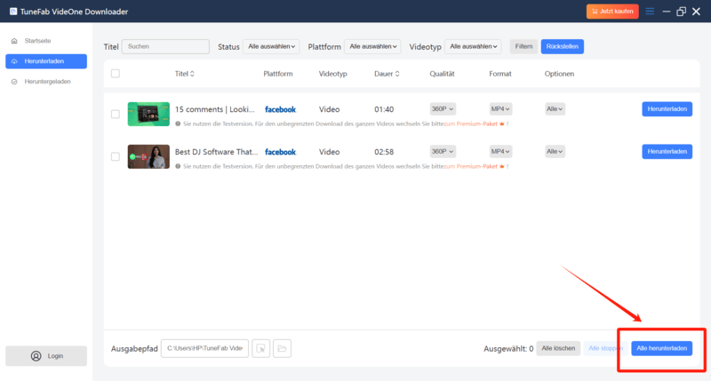The image size is (711, 381).
Task: Click crown icon in first row premium notice
Action: (x=501, y=123)
